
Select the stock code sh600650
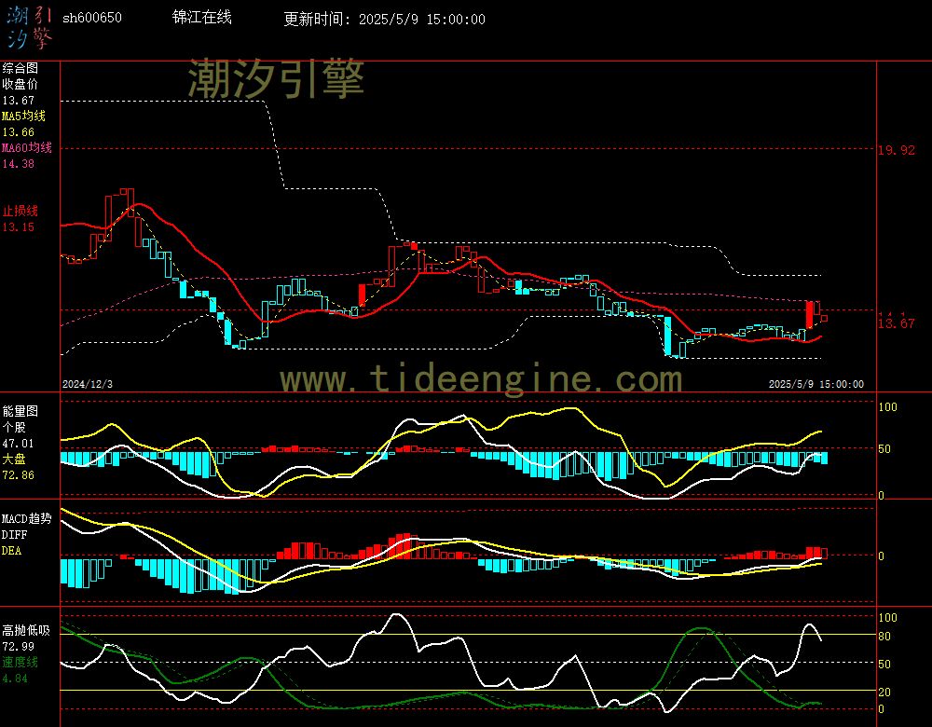(x=92, y=18)
